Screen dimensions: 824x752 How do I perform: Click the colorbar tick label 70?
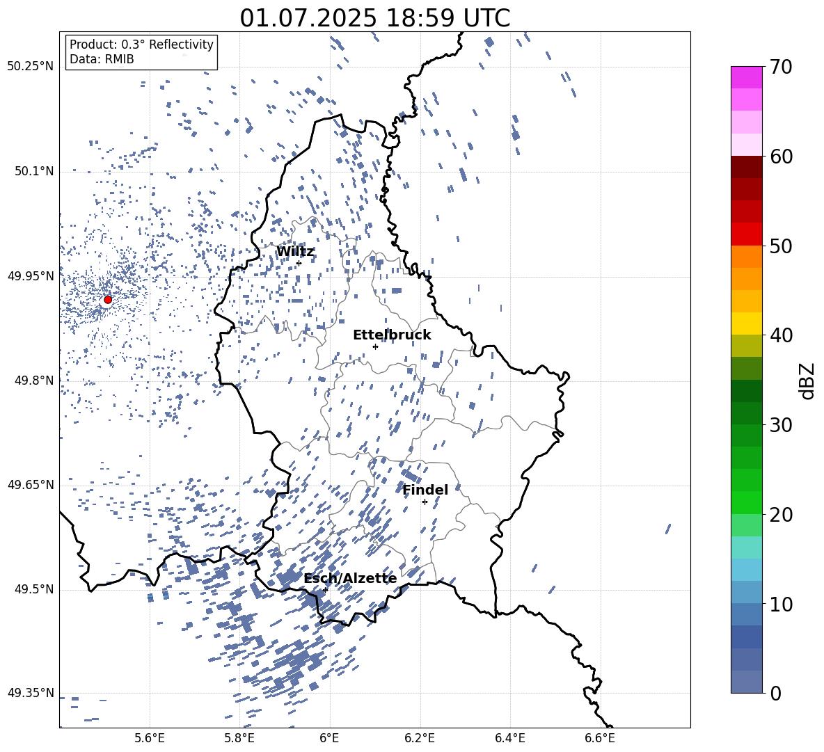781,67
